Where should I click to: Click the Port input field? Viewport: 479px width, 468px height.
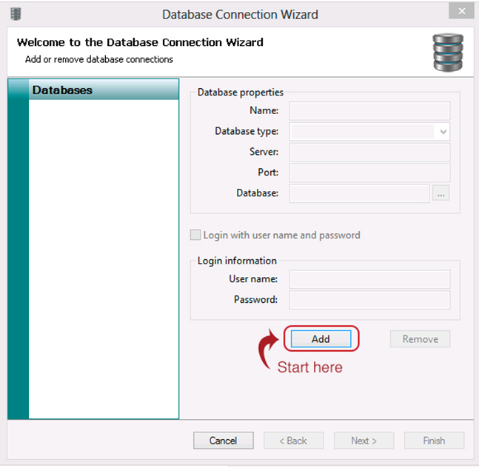point(369,173)
